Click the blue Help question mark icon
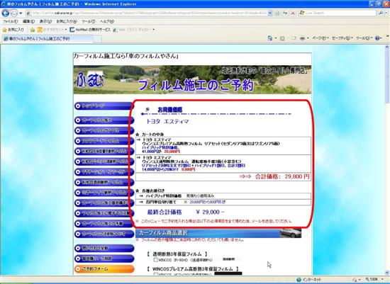 pos(377,38)
